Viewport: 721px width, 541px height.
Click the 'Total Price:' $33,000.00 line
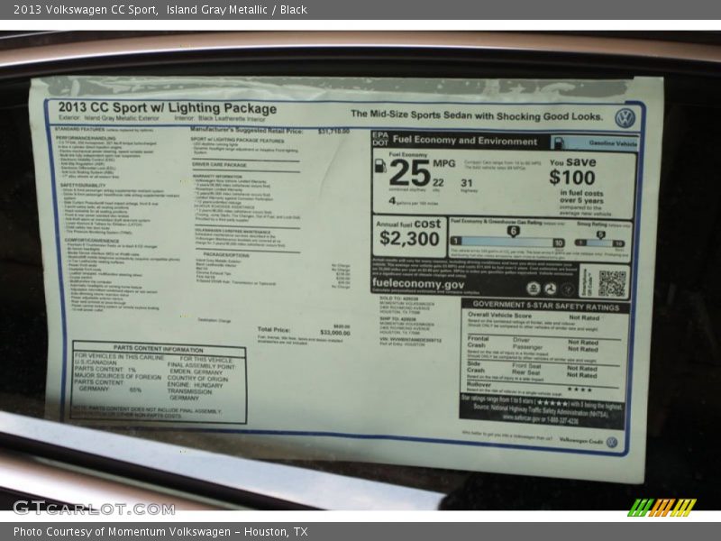[x=304, y=331]
